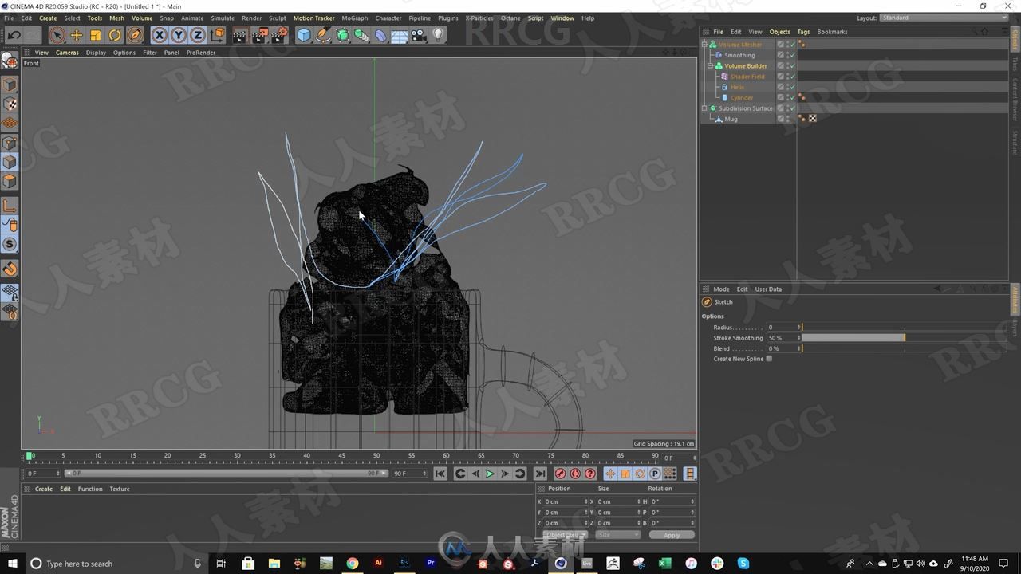The height and width of the screenshot is (574, 1021).
Task: Toggle Y axis lock
Action: click(179, 35)
